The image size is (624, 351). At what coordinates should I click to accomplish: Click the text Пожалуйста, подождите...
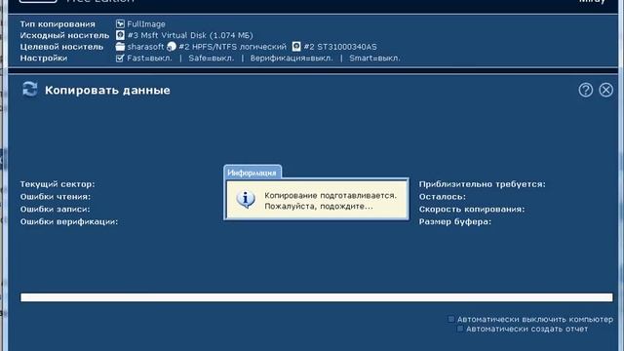(319, 206)
